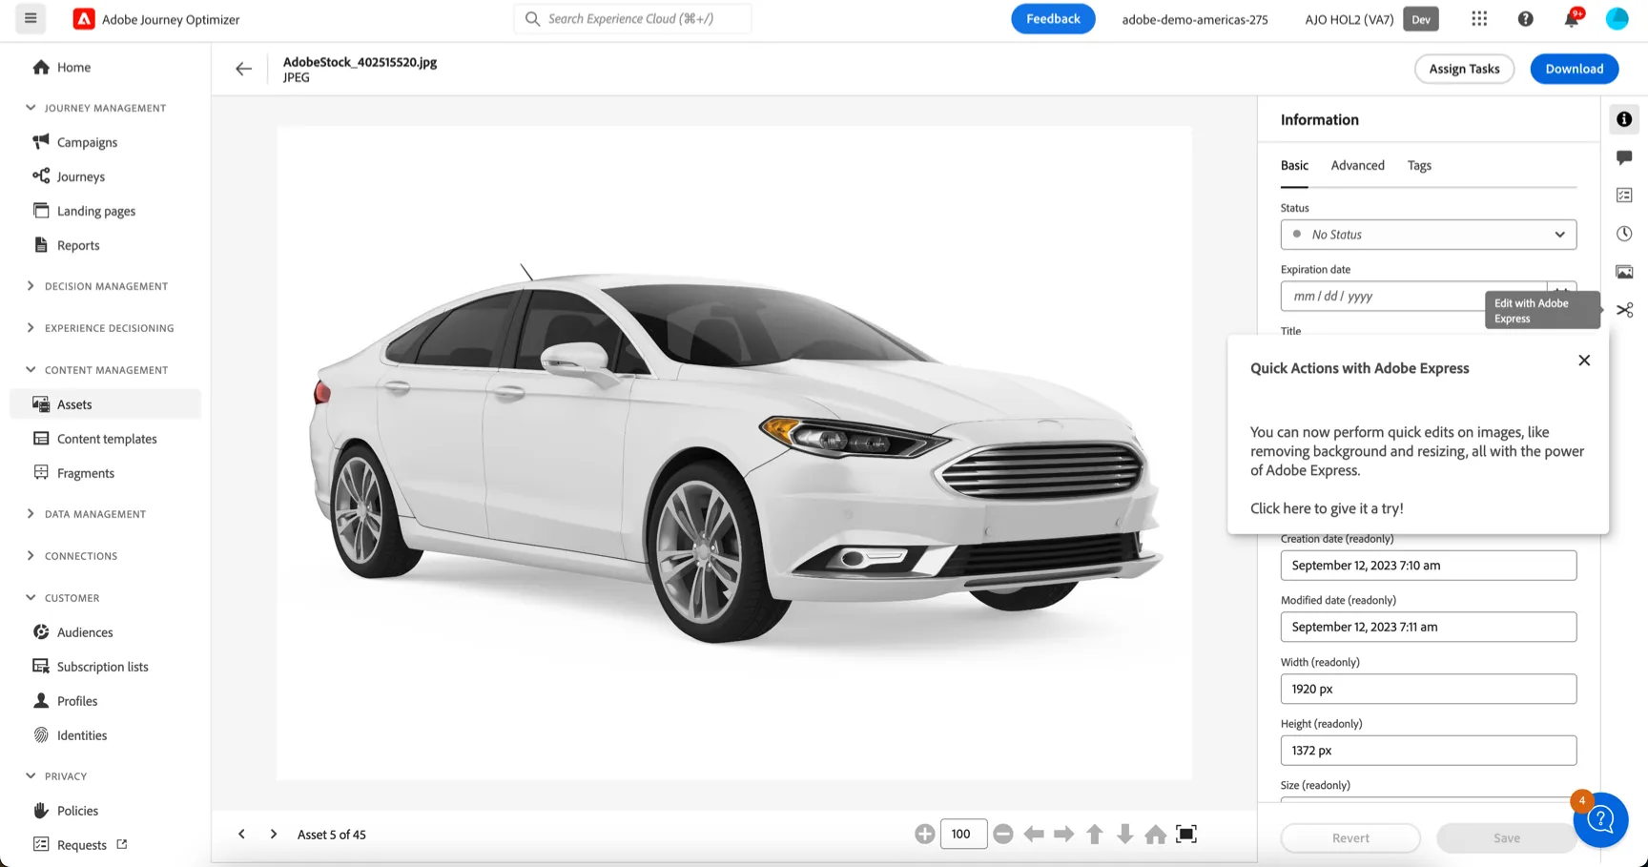Click the Download button
The image size is (1648, 867).
(1575, 69)
